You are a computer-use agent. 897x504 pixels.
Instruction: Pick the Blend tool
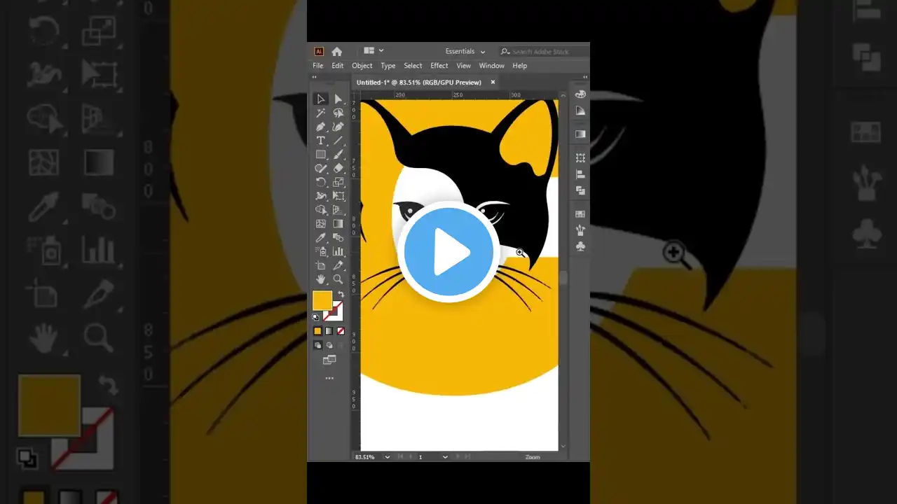tap(338, 238)
